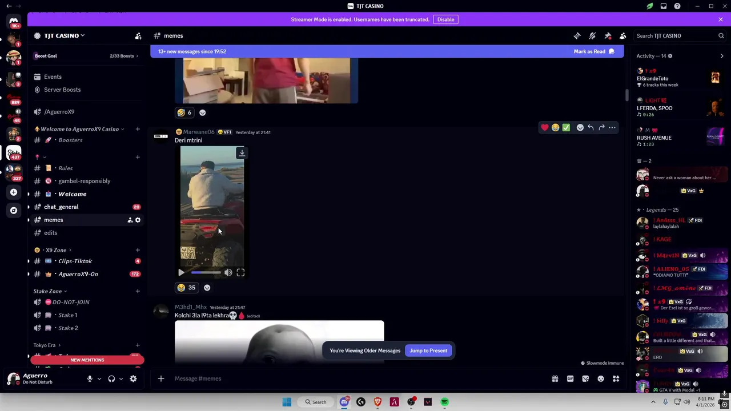The width and height of the screenshot is (731, 411).
Task: Open Activity settings gear
Action: [x=670, y=56]
